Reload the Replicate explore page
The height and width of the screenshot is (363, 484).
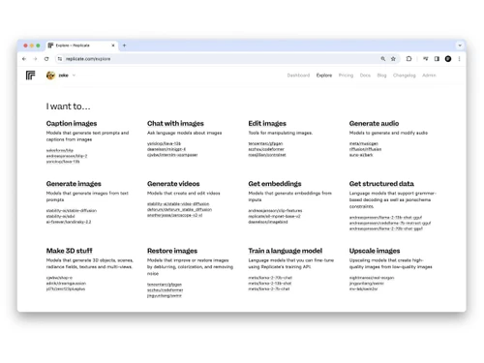(x=46, y=59)
